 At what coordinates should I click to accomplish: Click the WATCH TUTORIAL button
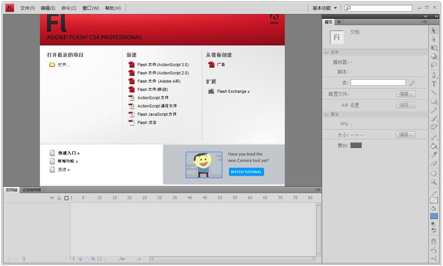tap(246, 172)
